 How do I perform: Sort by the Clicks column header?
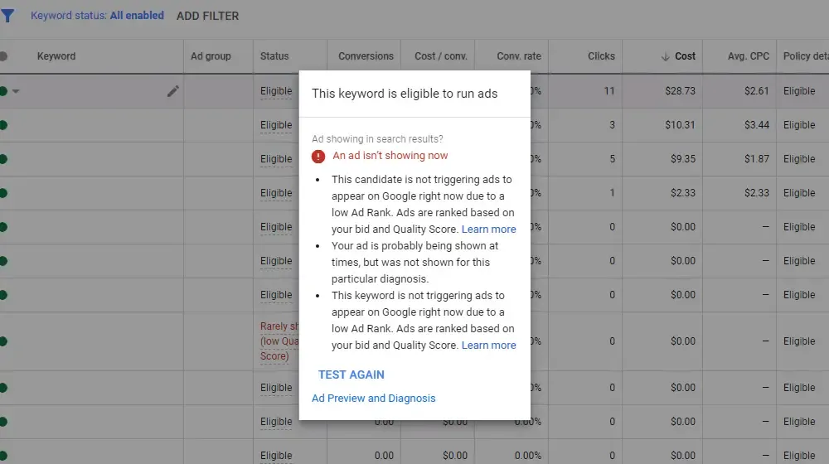point(601,56)
